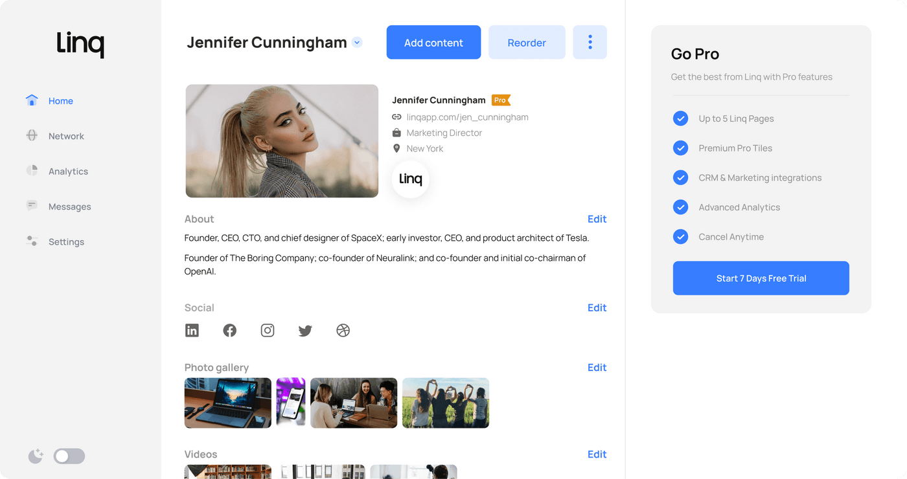The height and width of the screenshot is (479, 907).
Task: Select the Home menu label
Action: point(61,101)
